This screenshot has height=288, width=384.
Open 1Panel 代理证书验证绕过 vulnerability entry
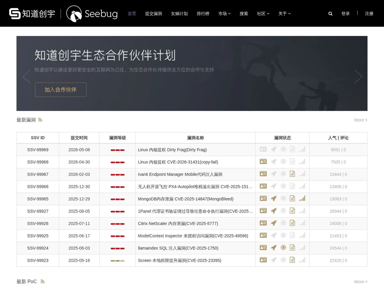click(x=195, y=211)
